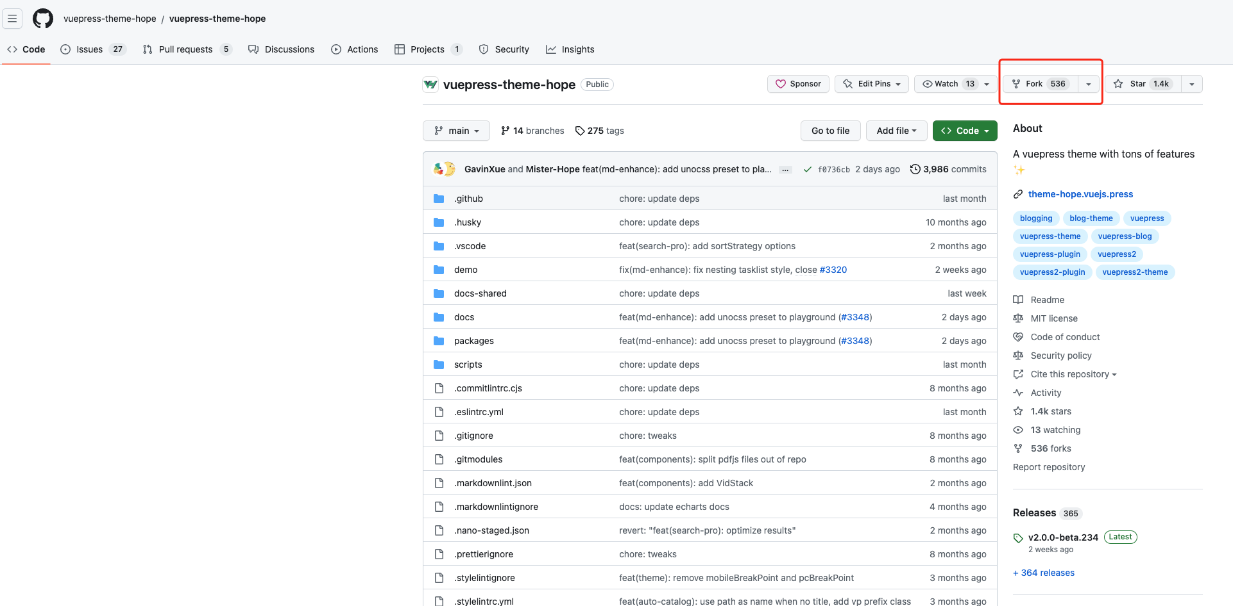The width and height of the screenshot is (1233, 606).
Task: Open the scripts folder icon
Action: [x=439, y=364]
